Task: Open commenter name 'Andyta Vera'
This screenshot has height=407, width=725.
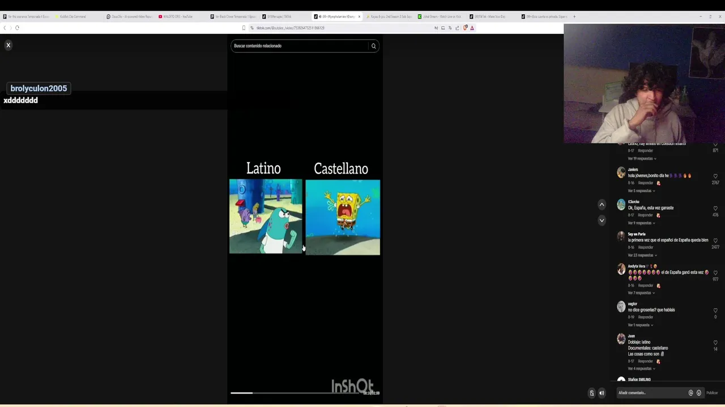Action: pos(637,266)
